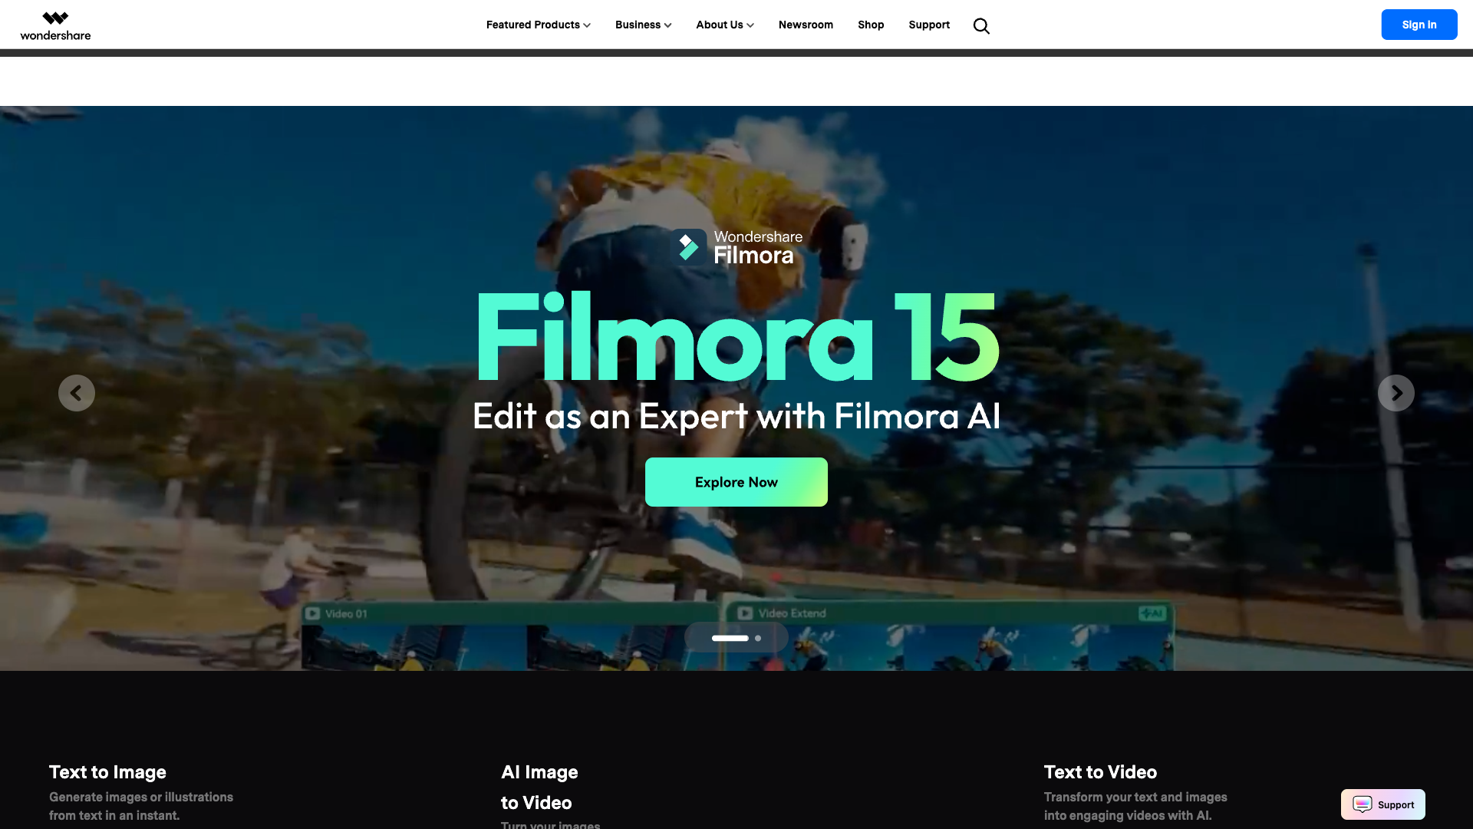Select the first carousel slide indicator

[730, 638]
